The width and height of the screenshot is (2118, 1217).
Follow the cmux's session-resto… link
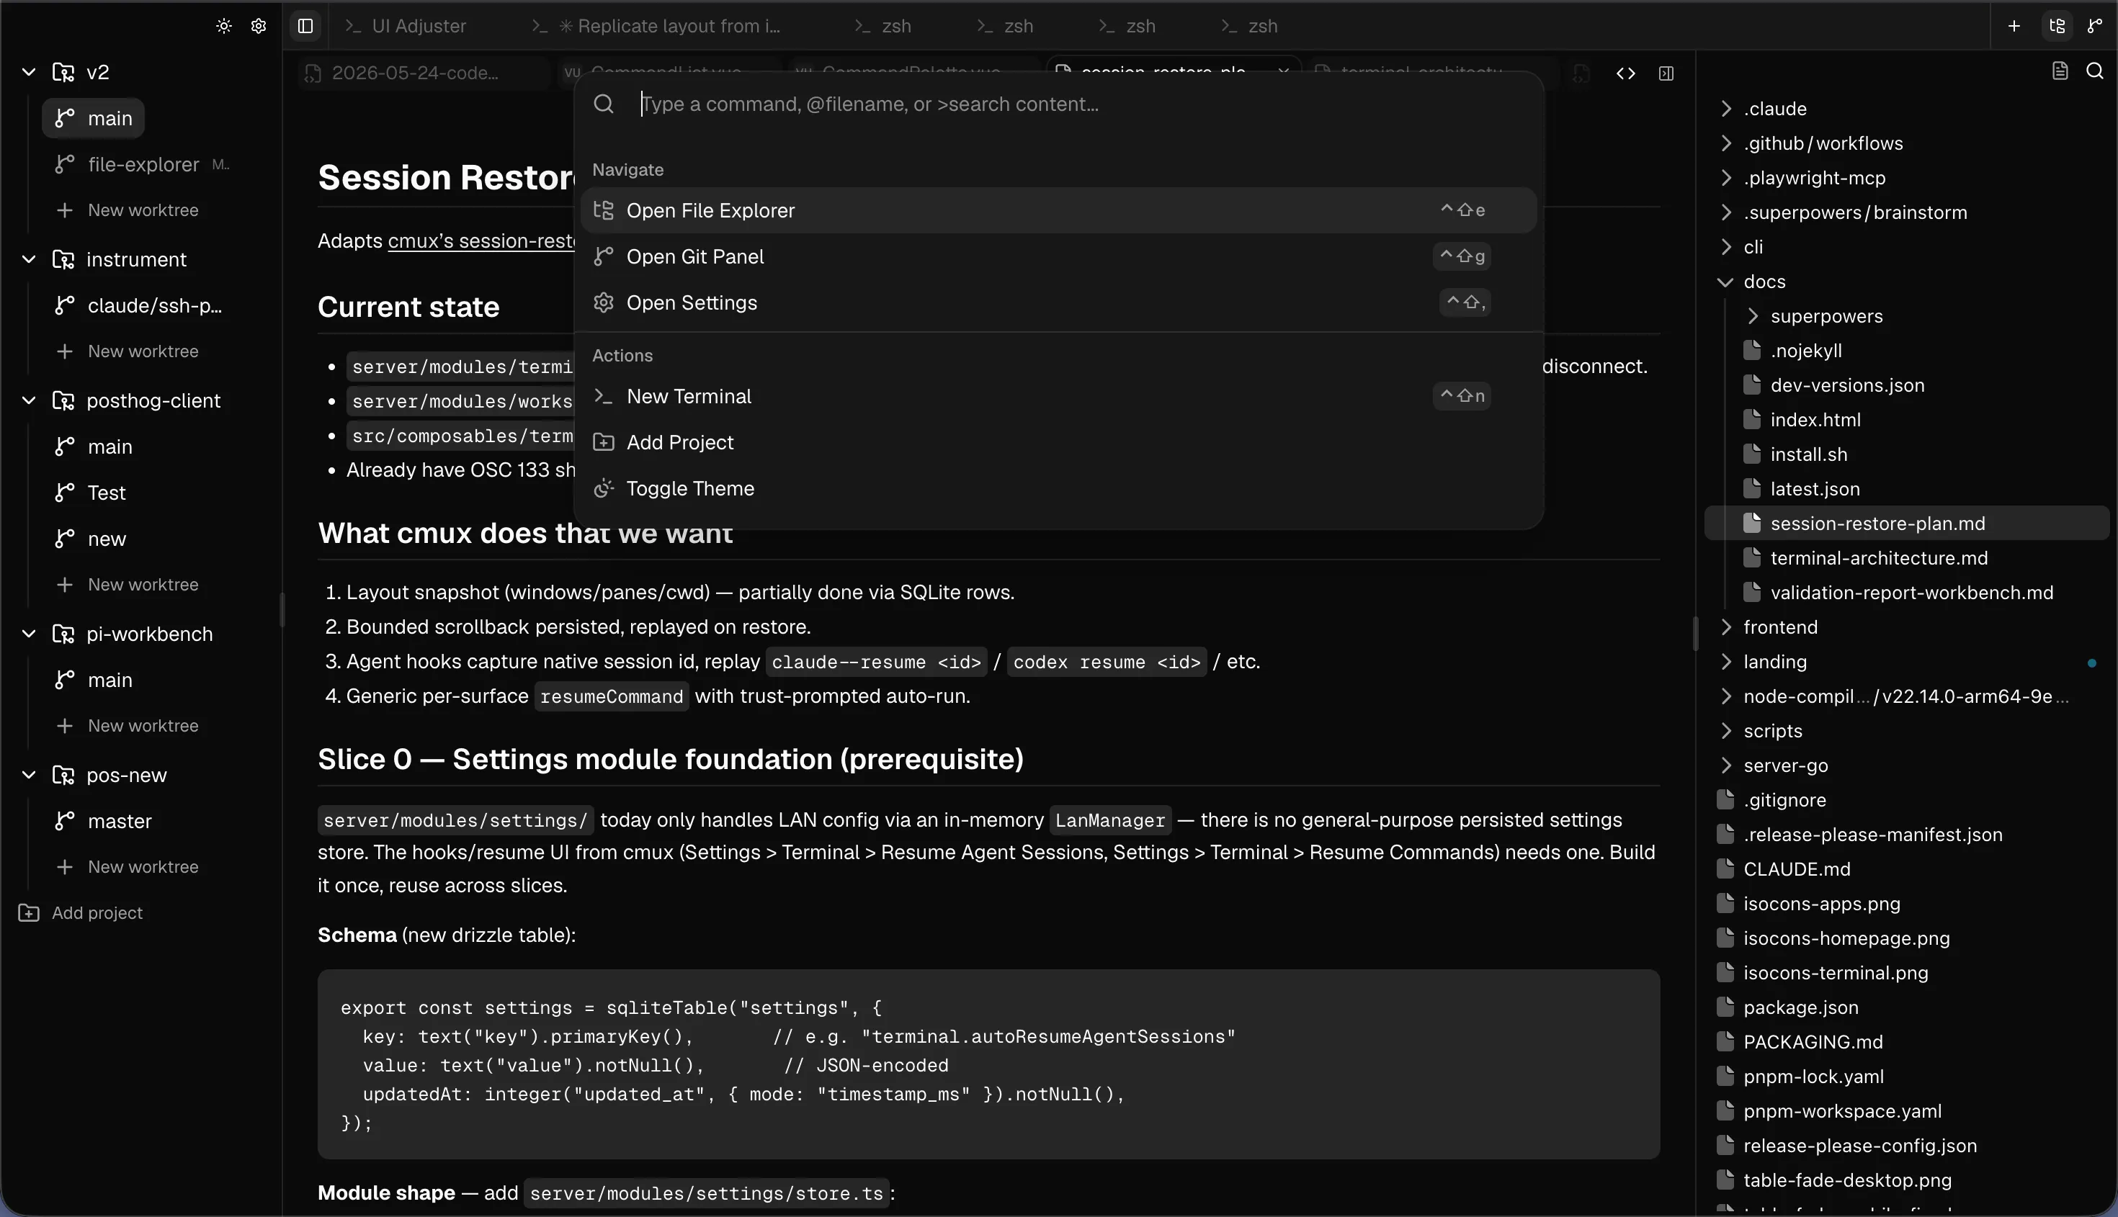pyautogui.click(x=482, y=241)
